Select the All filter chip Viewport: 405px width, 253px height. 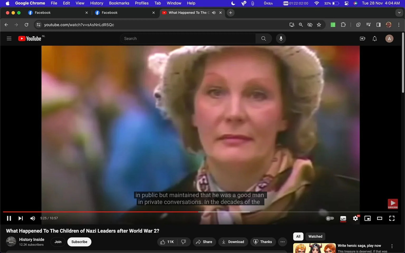click(x=298, y=236)
